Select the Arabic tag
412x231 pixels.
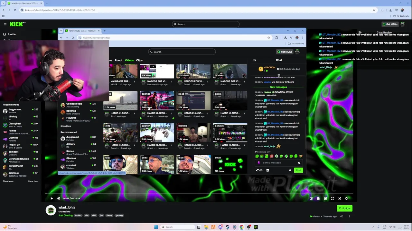coord(78,215)
